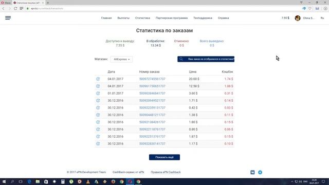This screenshot has height=185, width=329.
Task: Open Calculator from taskbar
Action: coord(63,181)
